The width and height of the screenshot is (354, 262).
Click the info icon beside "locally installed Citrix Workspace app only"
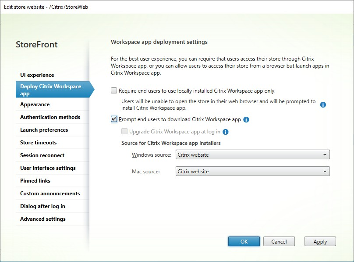(323, 104)
